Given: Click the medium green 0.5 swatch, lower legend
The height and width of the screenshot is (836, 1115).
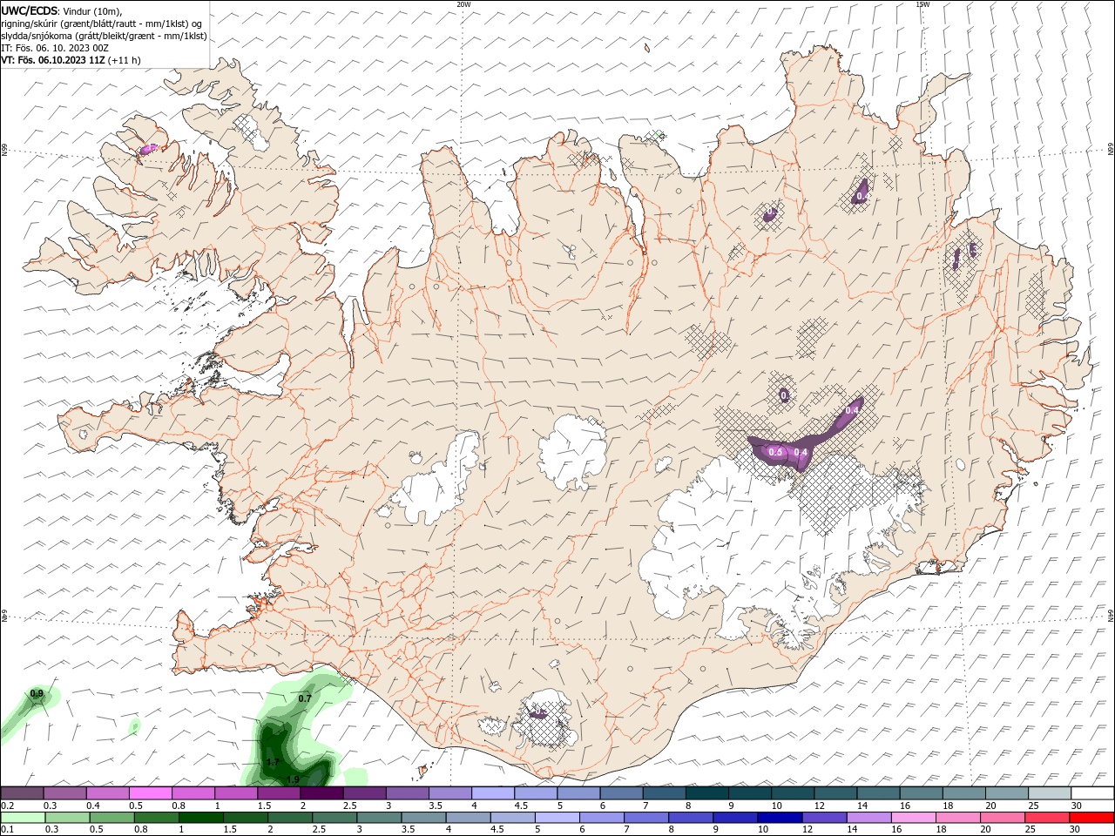Looking at the screenshot, I should [x=111, y=818].
